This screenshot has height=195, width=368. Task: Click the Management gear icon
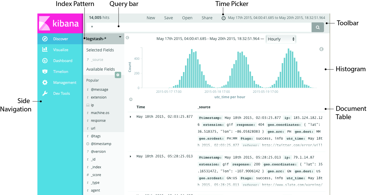[45, 82]
